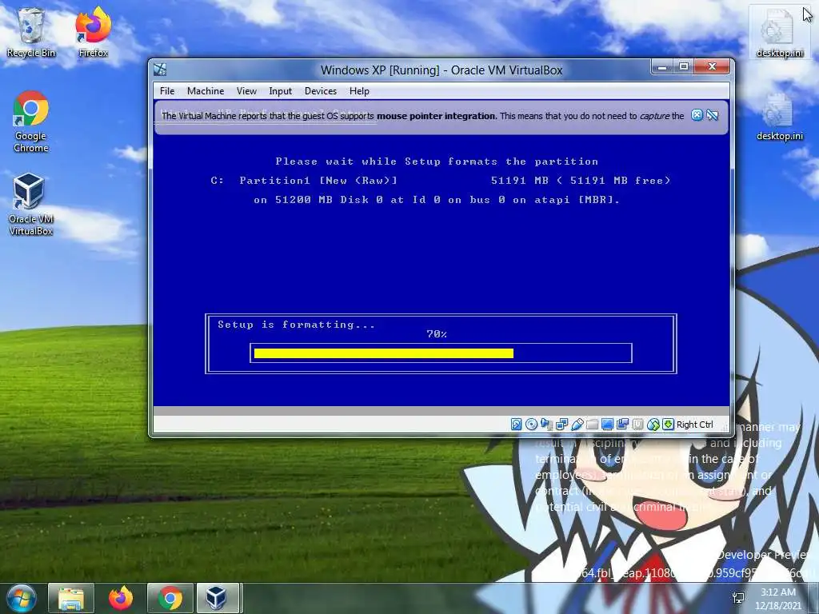Open File Explorer from the taskbar
The image size is (819, 614).
(x=71, y=598)
